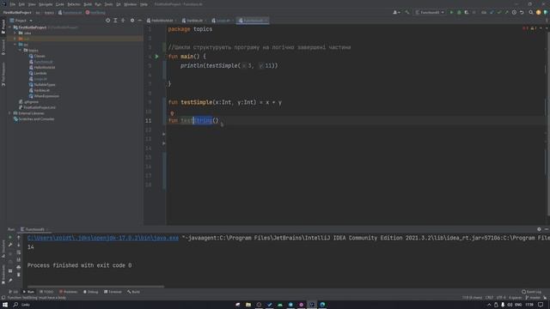550x309 pixels.
Task: Click the console horizontal scrollbar
Action: click(x=95, y=286)
